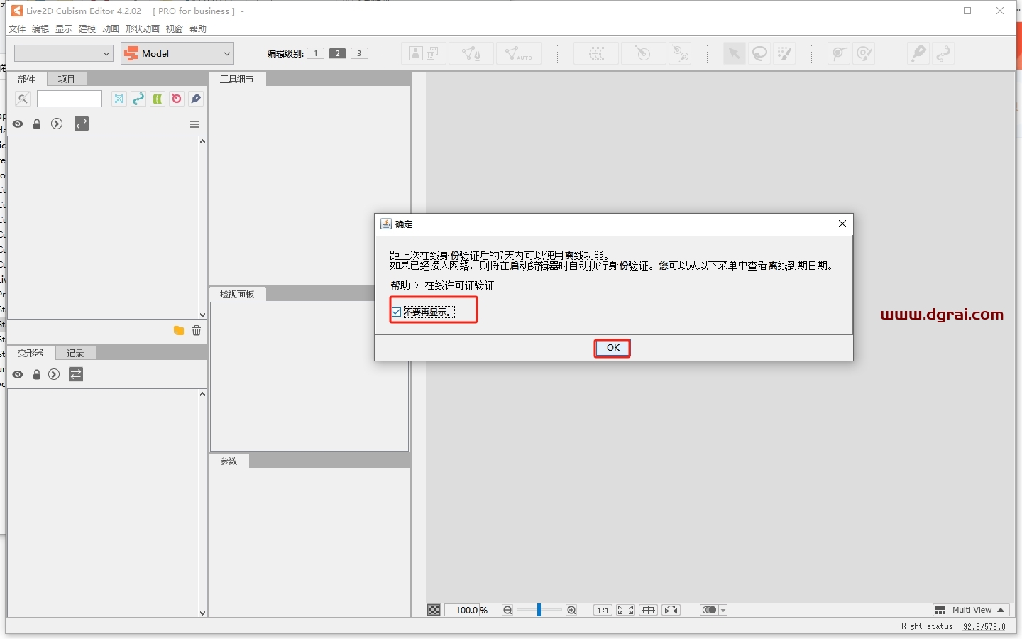Select the arrow selection tool
1022x639 pixels.
[x=735, y=53]
